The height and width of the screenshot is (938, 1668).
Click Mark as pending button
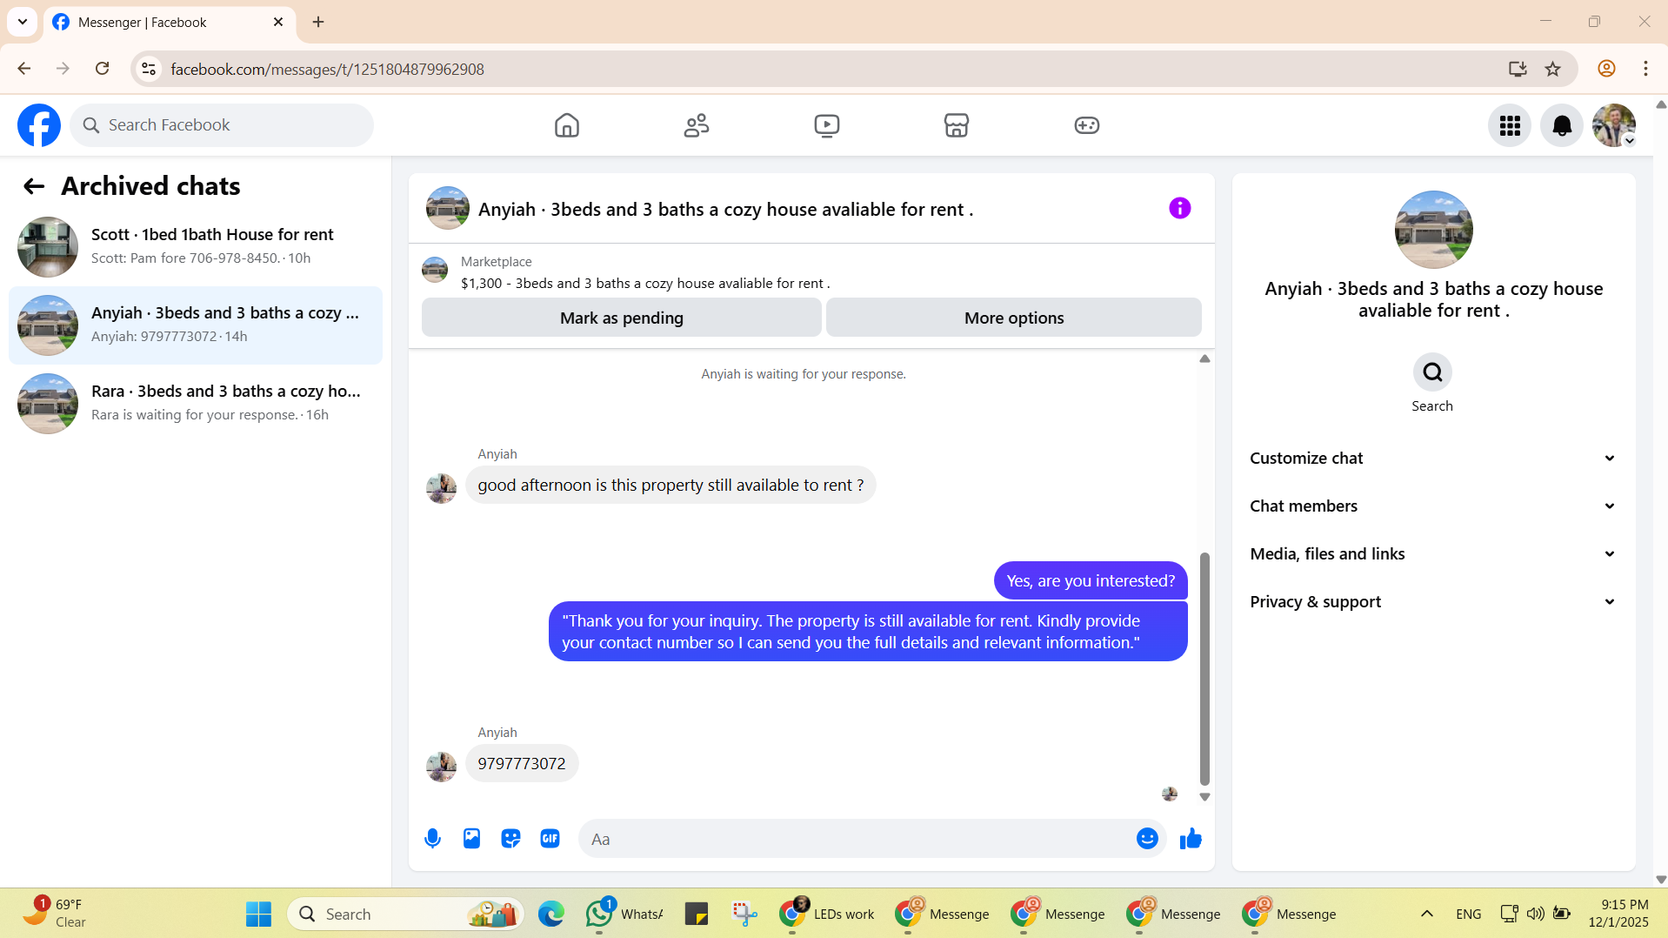point(622,318)
